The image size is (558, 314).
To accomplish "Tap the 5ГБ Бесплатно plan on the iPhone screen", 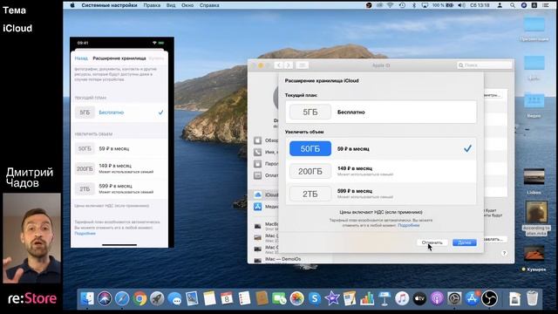I will 119,113.
